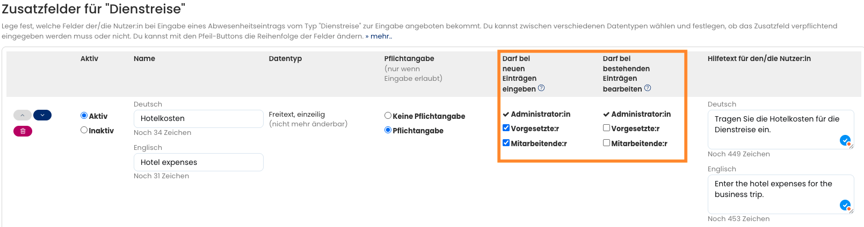
Task: Choose "Keine Pflichtangabe" option
Action: pyautogui.click(x=388, y=116)
